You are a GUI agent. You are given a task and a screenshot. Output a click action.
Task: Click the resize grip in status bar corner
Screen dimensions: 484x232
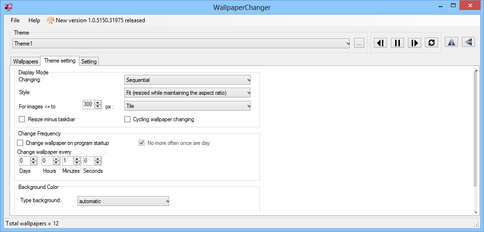pyautogui.click(x=476, y=224)
